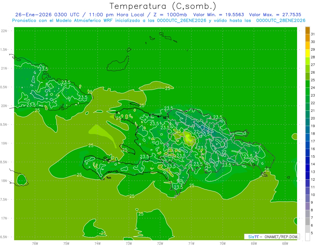Image resolution: width=320 pixels, height=247 pixels.
Task: Click the white swatch below colorbar 5
Action: 307,237
